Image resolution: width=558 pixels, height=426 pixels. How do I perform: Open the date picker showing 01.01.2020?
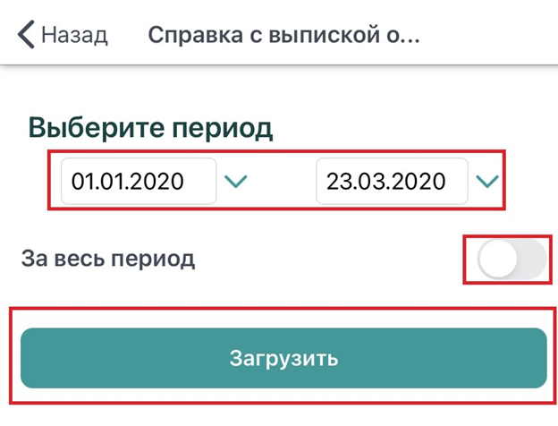point(138,182)
